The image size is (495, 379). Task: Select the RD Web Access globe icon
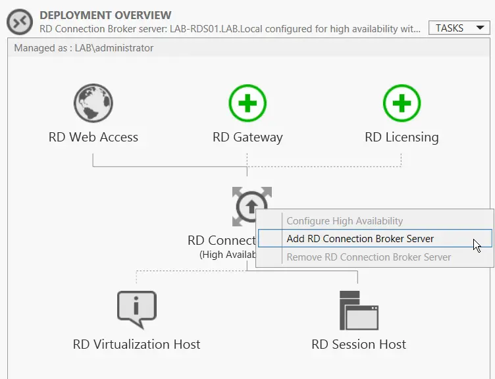(x=93, y=105)
